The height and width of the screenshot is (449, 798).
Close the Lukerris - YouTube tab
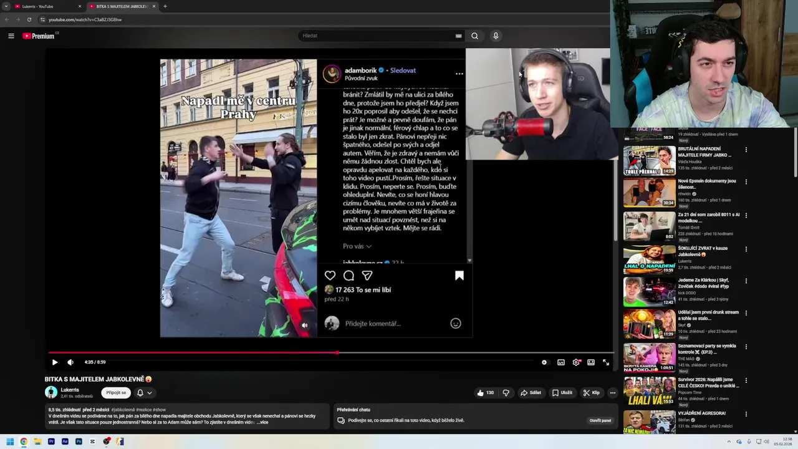[79, 6]
